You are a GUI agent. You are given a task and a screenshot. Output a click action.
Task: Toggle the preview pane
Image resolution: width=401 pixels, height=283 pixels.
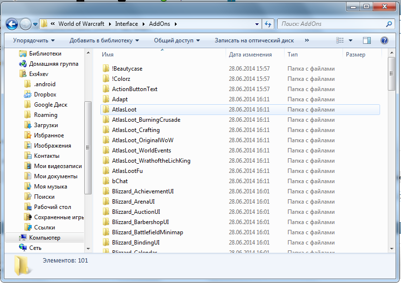point(367,40)
